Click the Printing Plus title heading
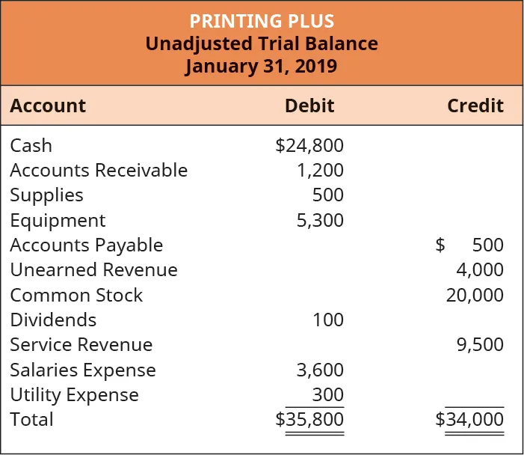The height and width of the screenshot is (455, 524). point(262,20)
